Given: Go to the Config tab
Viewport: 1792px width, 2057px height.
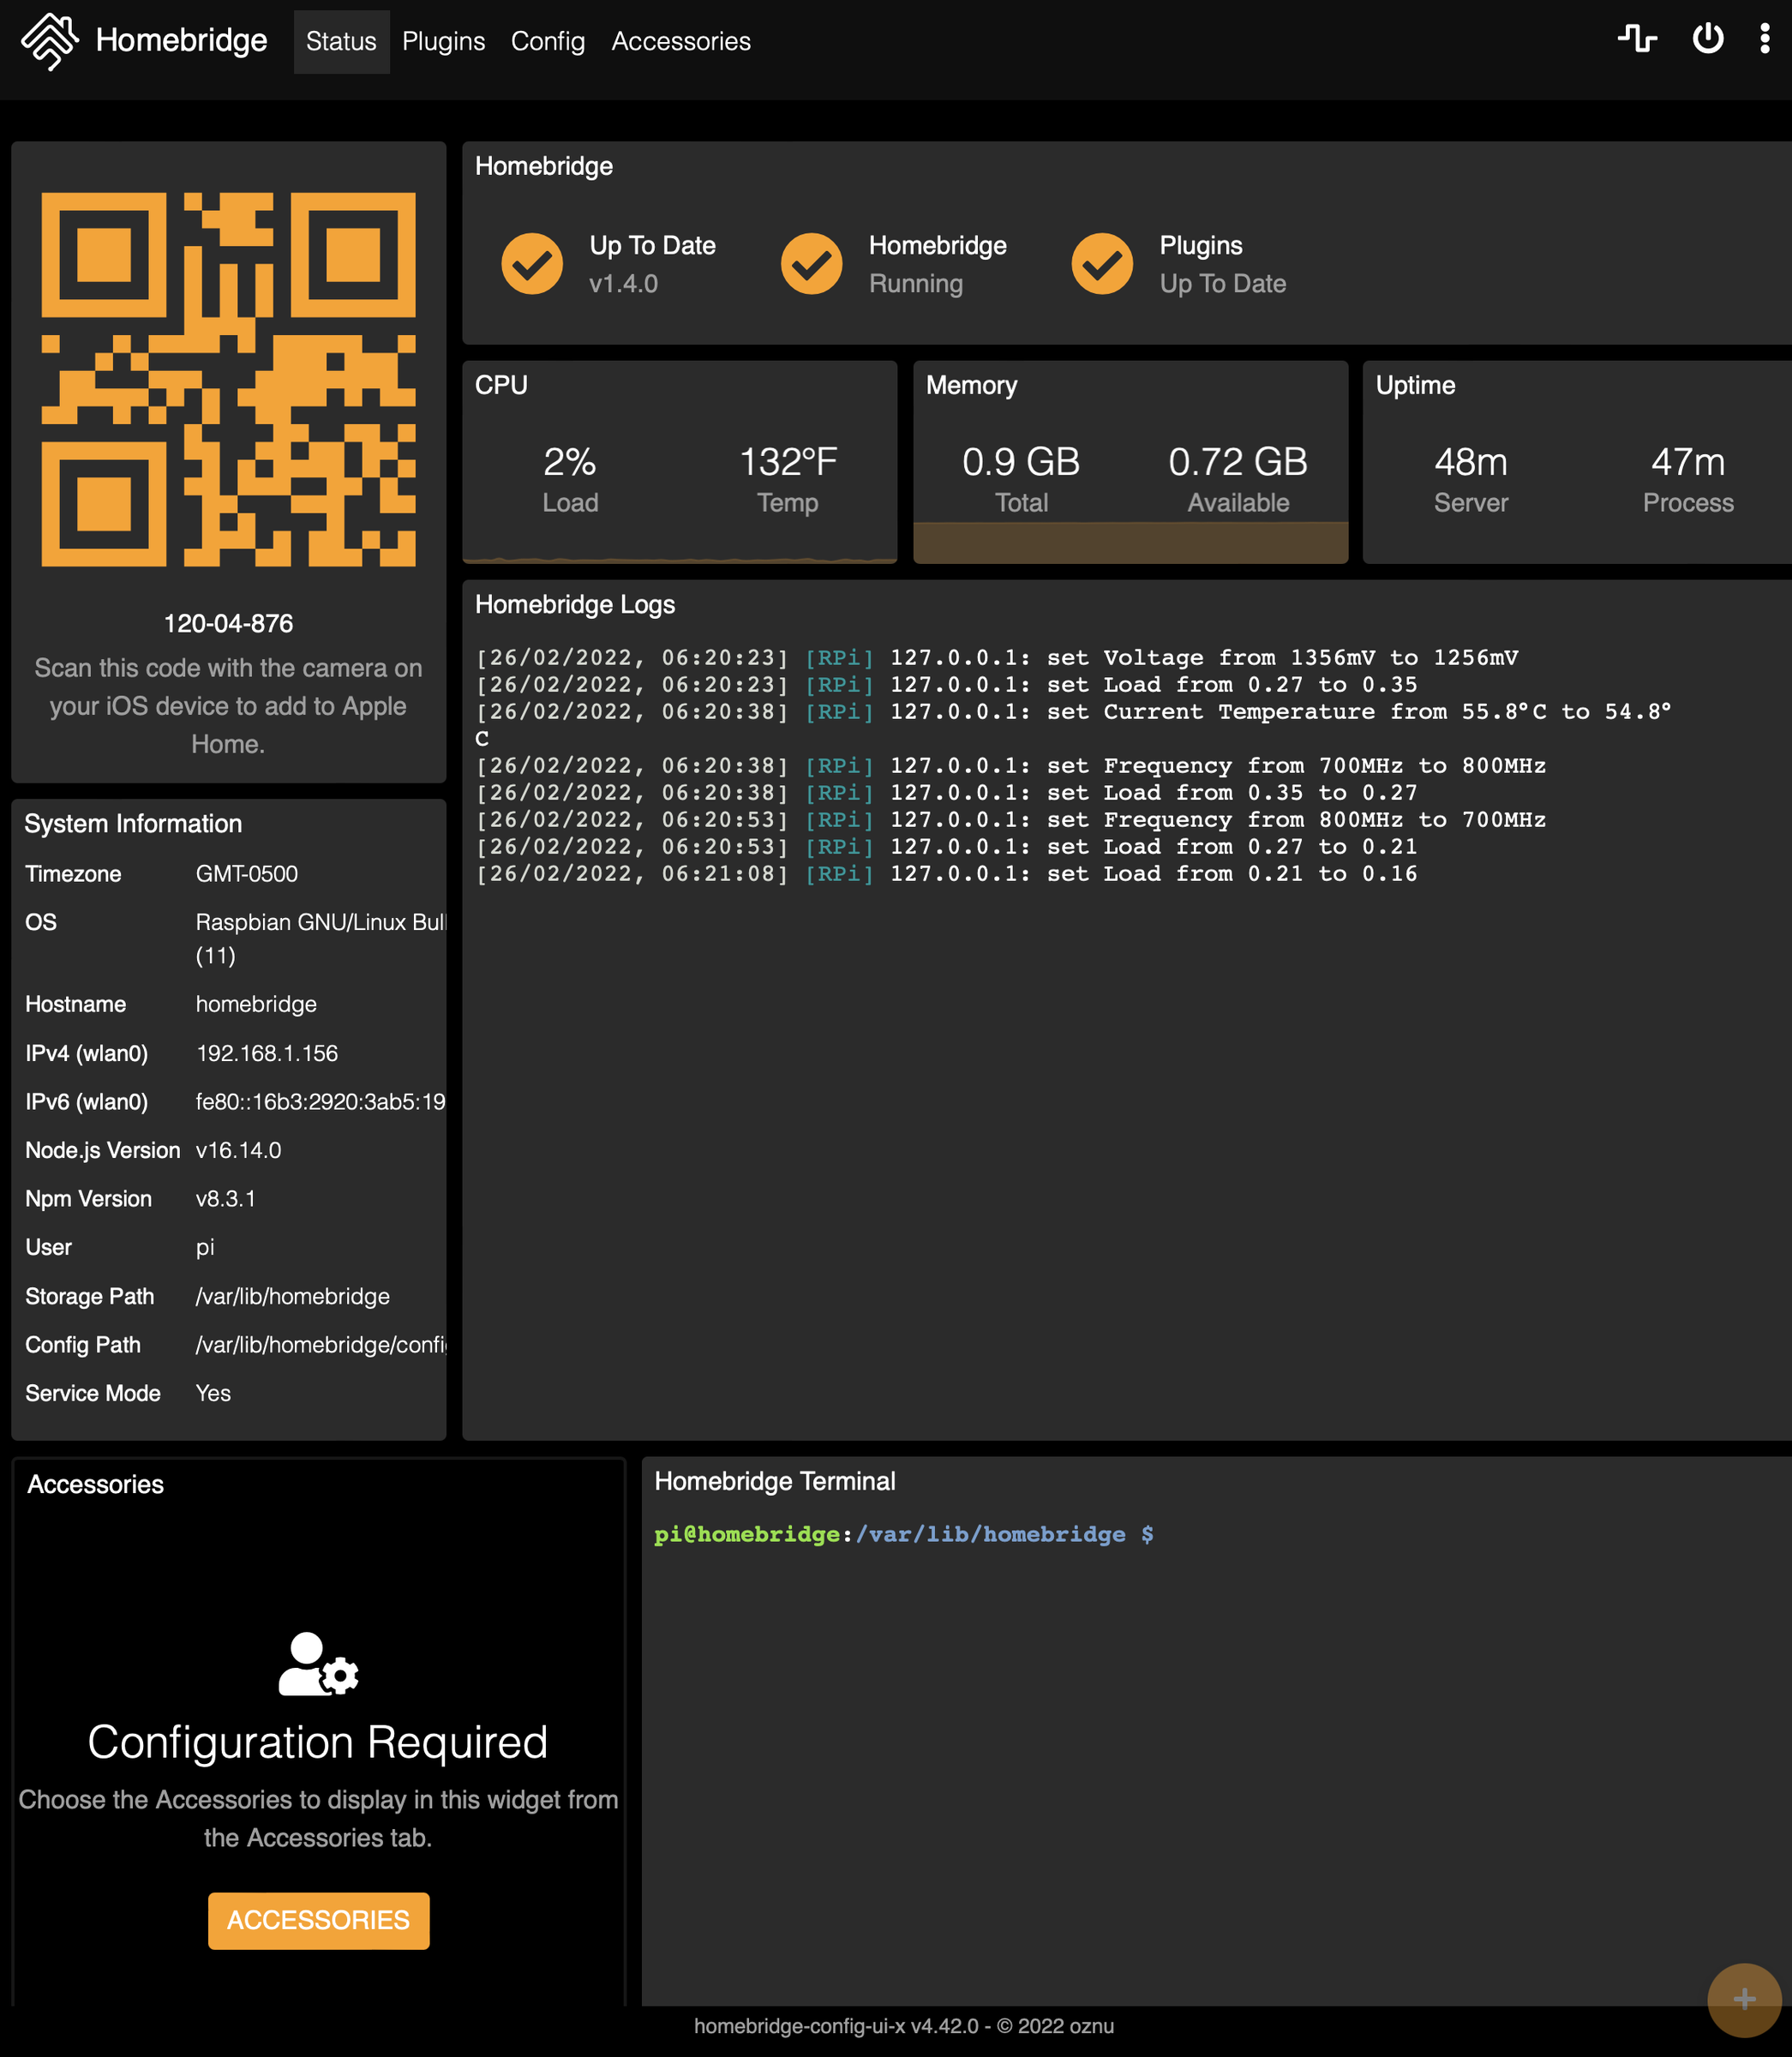Looking at the screenshot, I should [x=547, y=41].
